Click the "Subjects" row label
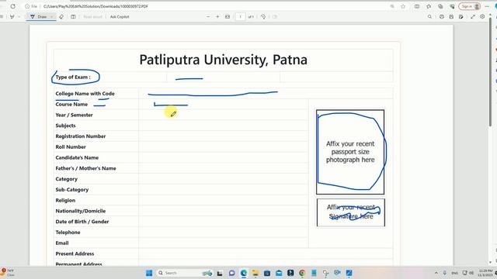The image size is (497, 279). coord(65,126)
